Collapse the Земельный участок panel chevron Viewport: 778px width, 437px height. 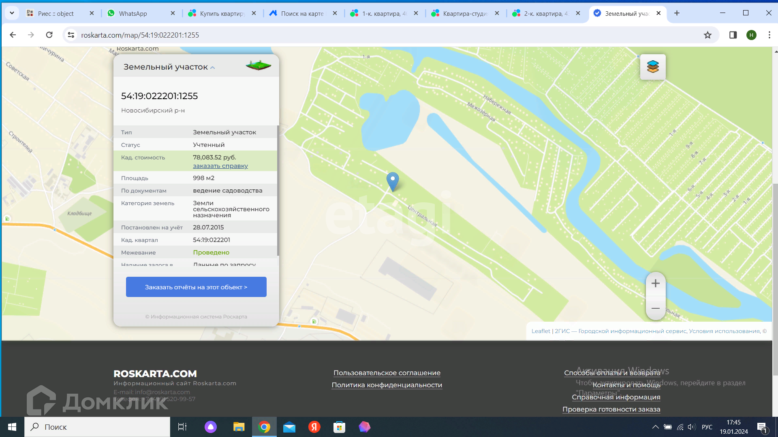[x=212, y=68]
